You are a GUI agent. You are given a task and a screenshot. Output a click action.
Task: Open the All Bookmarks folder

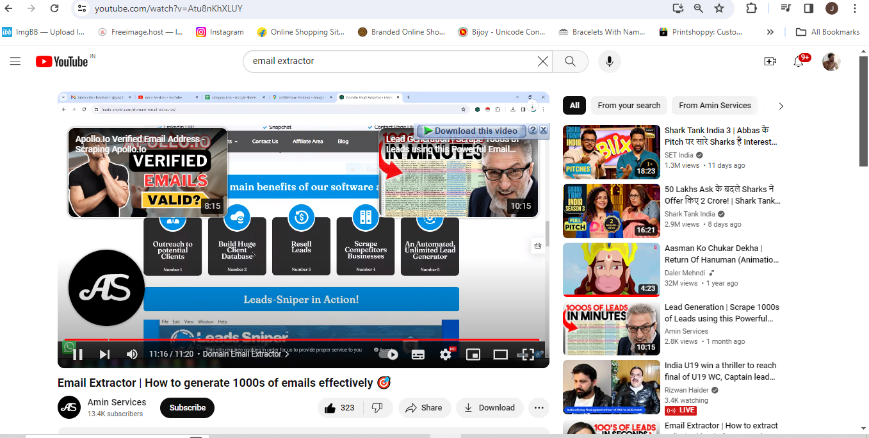[x=827, y=32]
